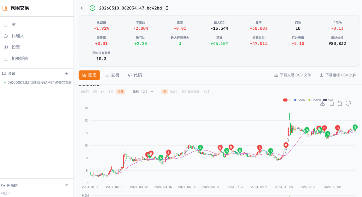Screen dimensions: 362x197
Task: Switch to the 交易 trades tab
Action: point(112,75)
